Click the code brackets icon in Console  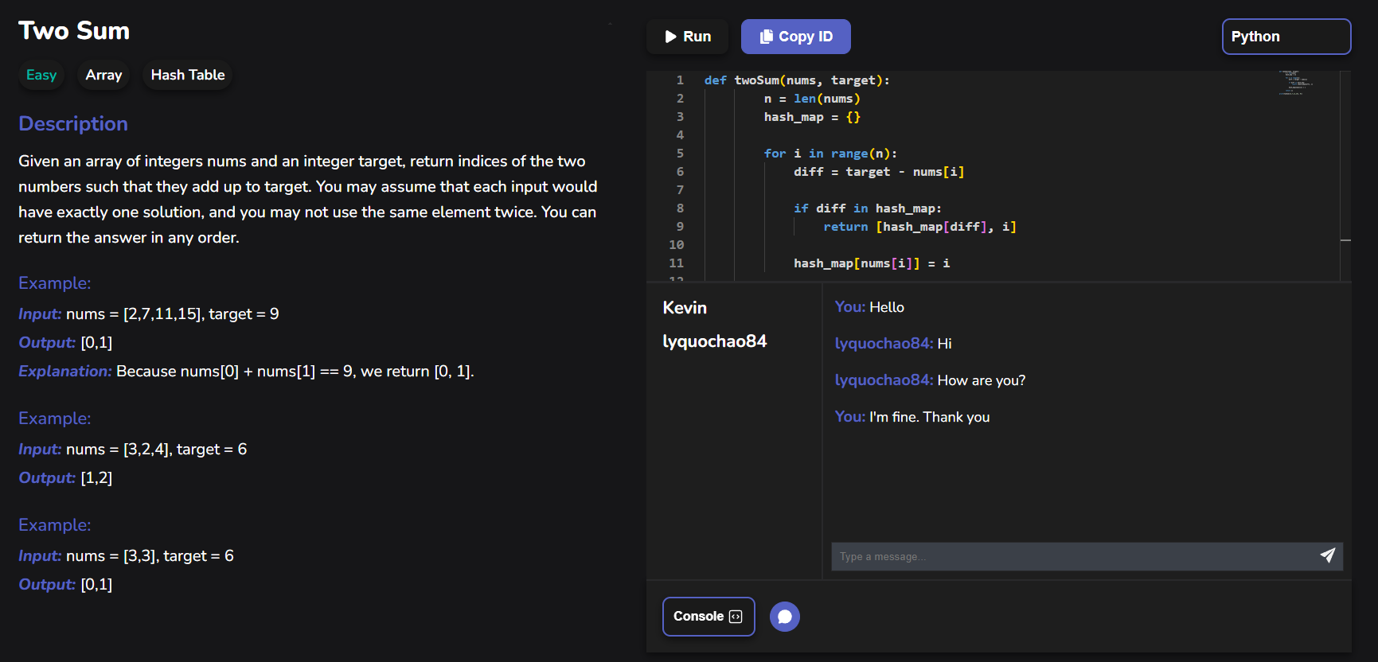(736, 617)
